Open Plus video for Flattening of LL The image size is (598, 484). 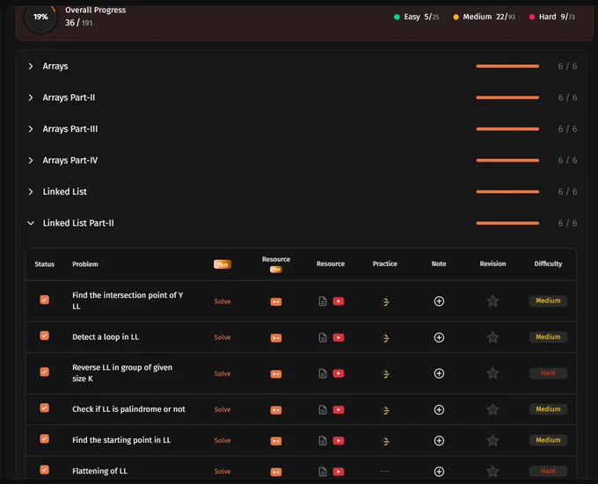click(x=276, y=473)
